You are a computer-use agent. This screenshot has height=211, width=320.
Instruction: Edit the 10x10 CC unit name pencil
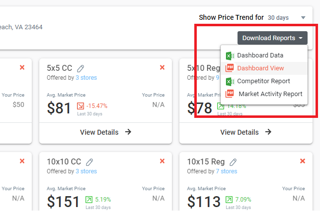click(x=89, y=162)
